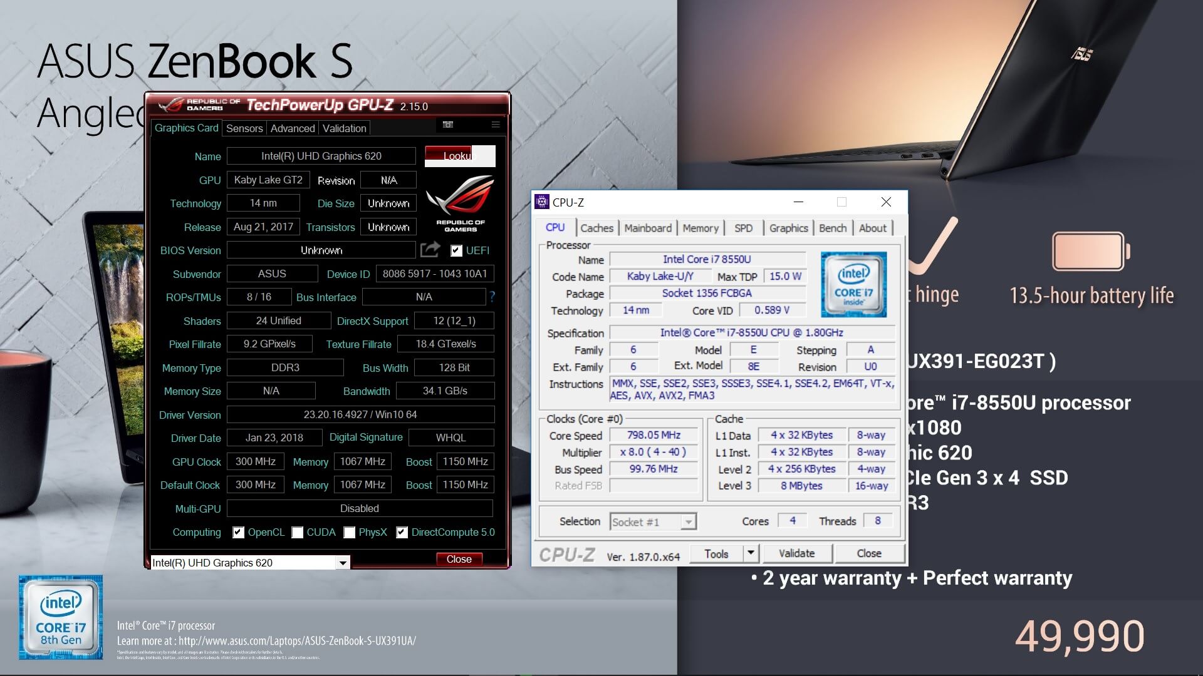
Task: Click the ROG logo in GPU-Z
Action: [461, 203]
